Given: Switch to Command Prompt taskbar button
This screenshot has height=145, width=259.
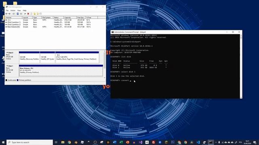Looking at the screenshot, I should coord(211,142).
